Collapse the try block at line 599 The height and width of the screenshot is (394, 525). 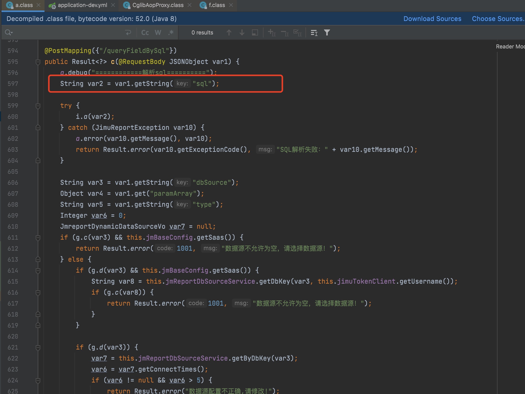click(38, 106)
